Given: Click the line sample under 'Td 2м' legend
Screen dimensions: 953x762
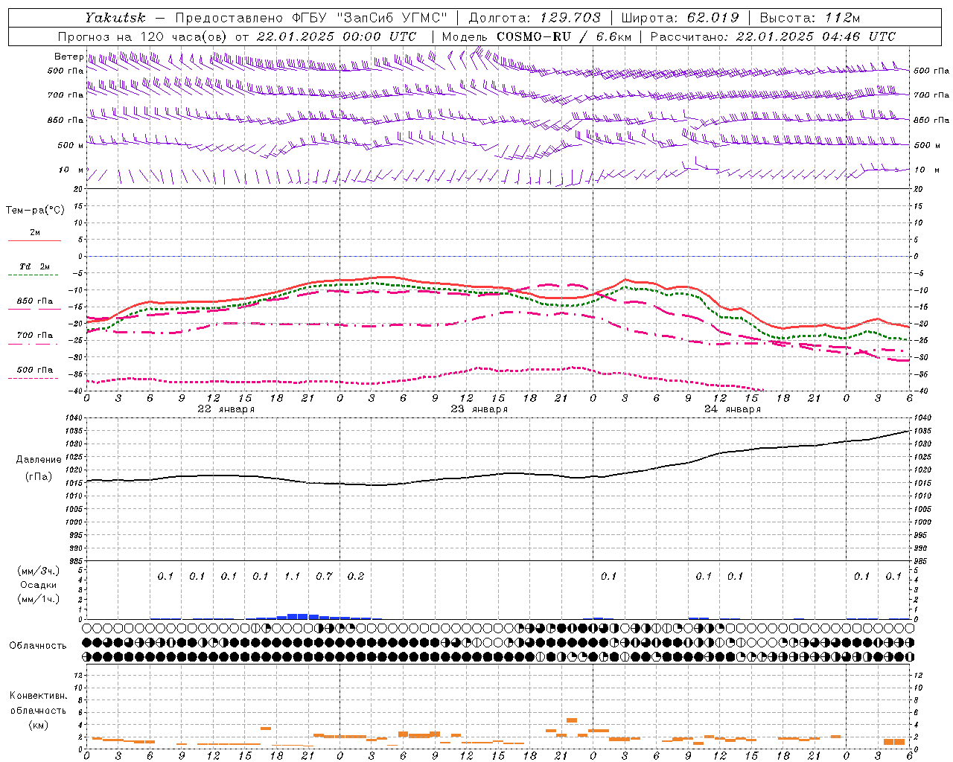Looking at the screenshot, I should [34, 275].
